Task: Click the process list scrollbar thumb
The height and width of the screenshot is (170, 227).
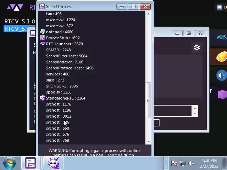Action: [148, 100]
